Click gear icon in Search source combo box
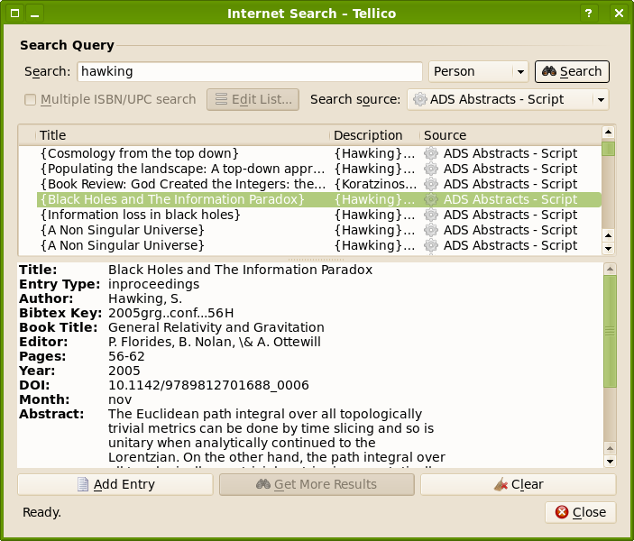Image resolution: width=634 pixels, height=541 pixels. pyautogui.click(x=419, y=99)
